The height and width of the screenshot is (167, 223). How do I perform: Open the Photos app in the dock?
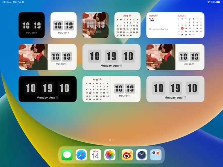pyautogui.click(x=110, y=155)
